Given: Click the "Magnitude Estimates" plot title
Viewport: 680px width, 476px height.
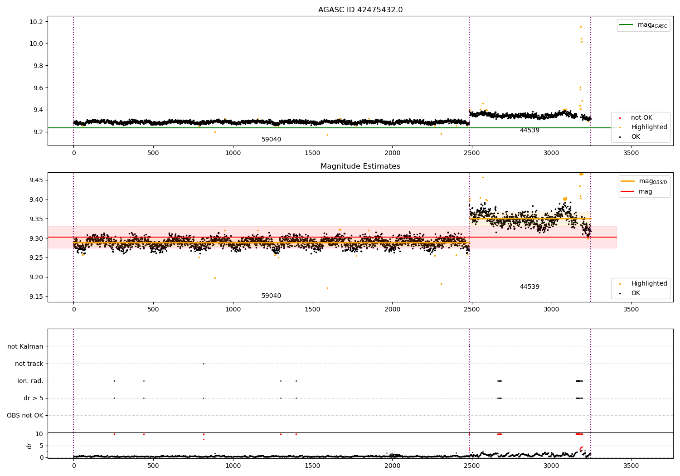Looking at the screenshot, I should [x=360, y=166].
